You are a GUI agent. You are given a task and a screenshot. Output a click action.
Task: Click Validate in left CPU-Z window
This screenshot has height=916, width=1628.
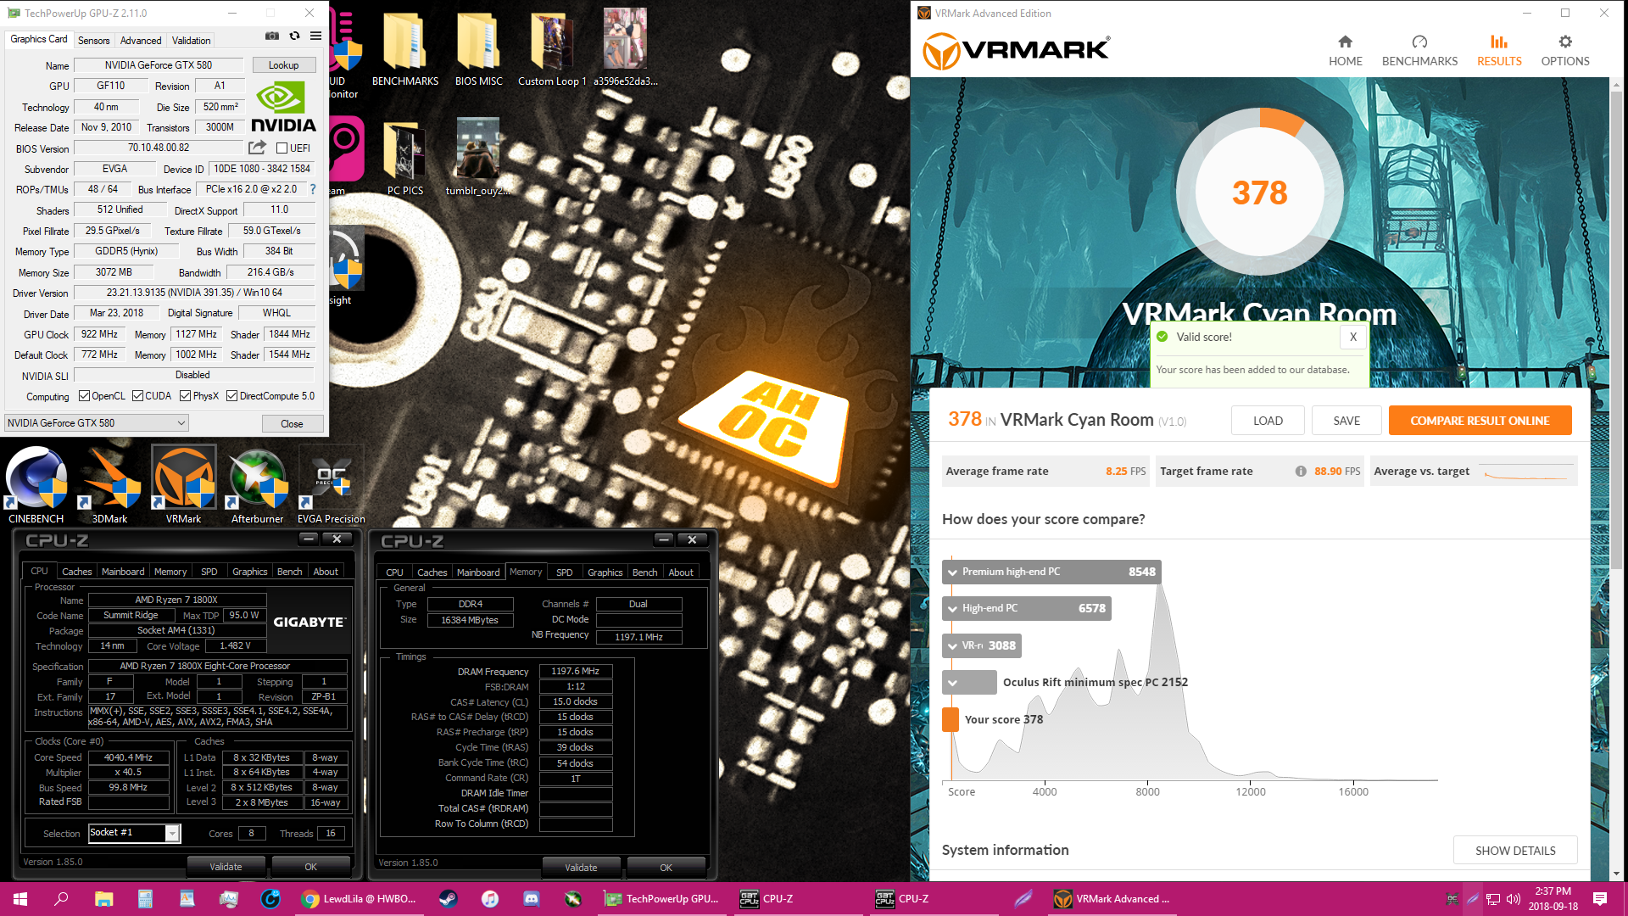point(226,867)
